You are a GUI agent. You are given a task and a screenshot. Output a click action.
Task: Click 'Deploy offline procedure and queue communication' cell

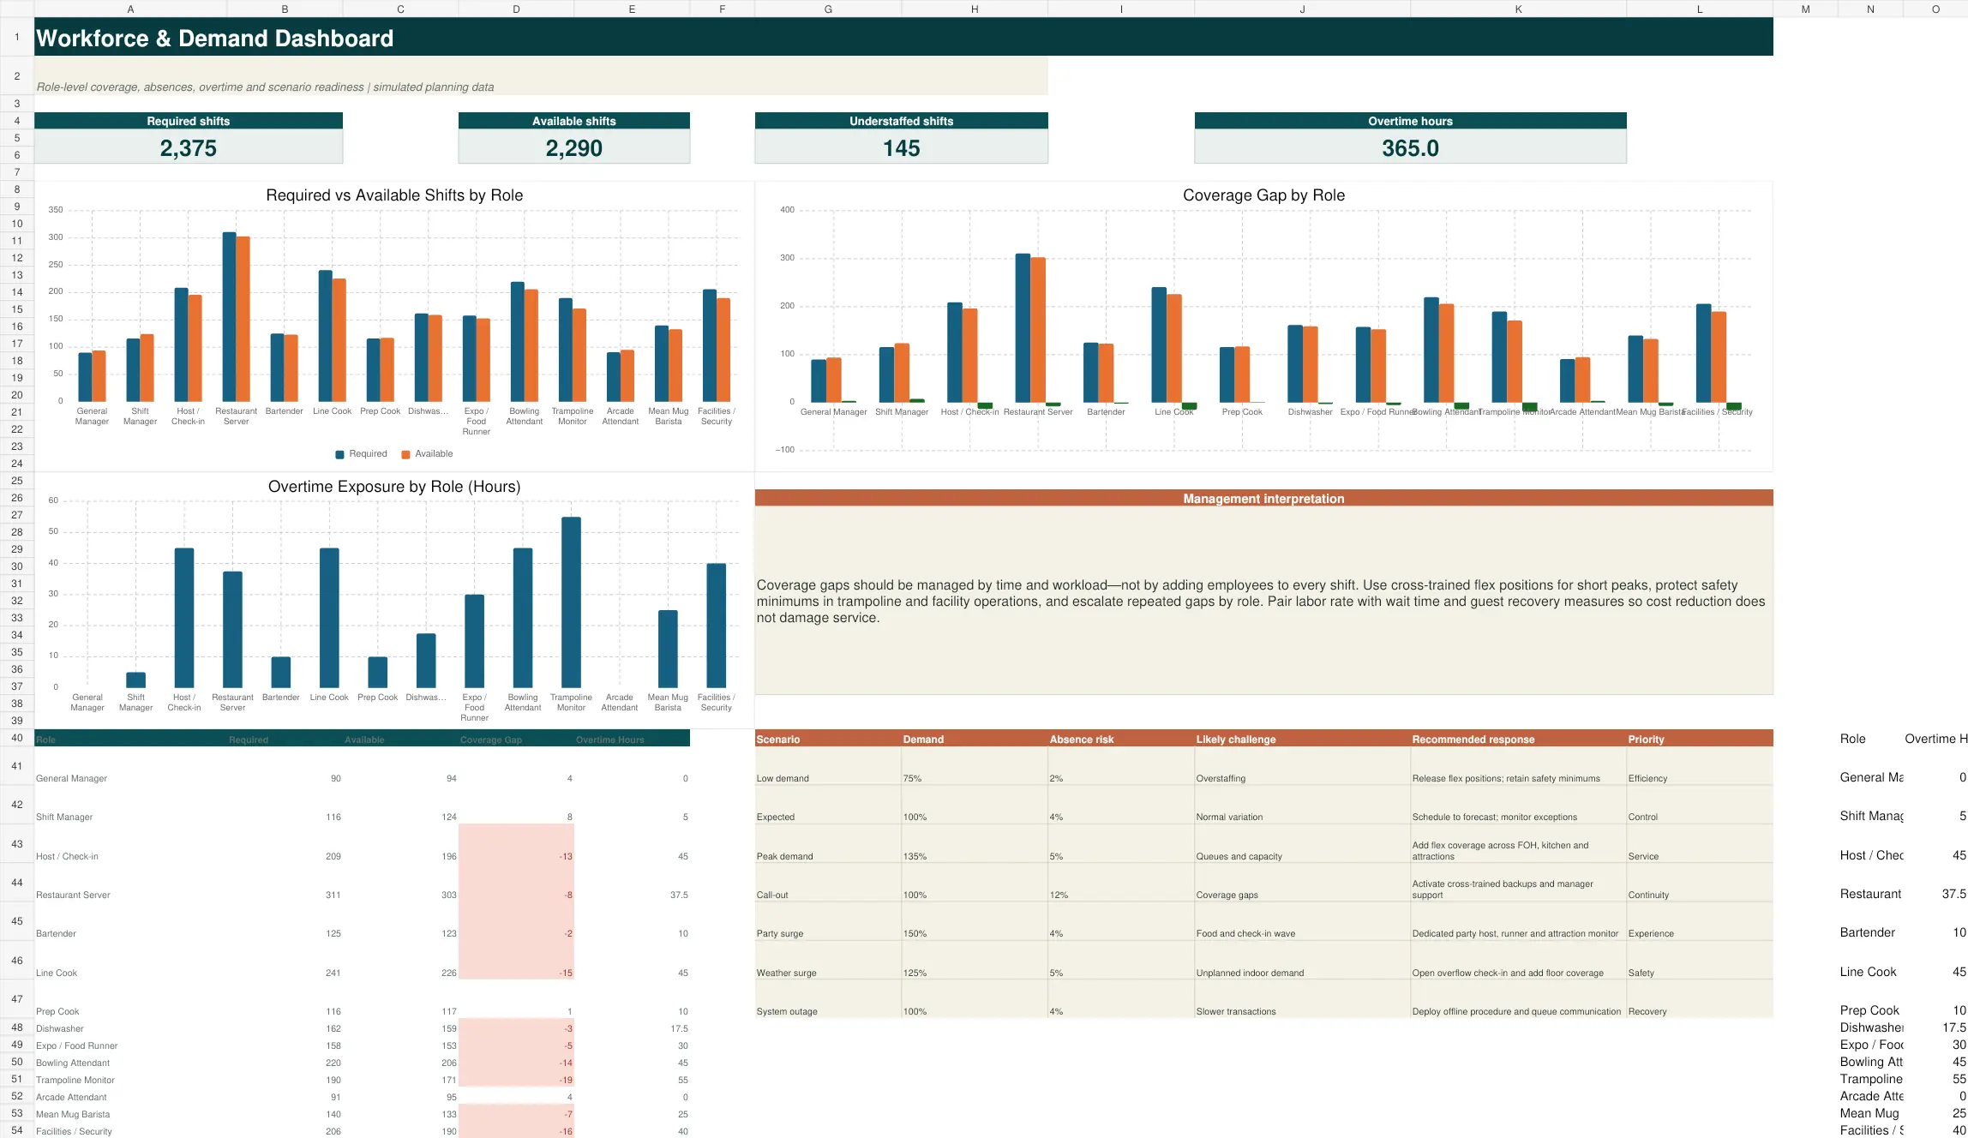pyautogui.click(x=1518, y=999)
